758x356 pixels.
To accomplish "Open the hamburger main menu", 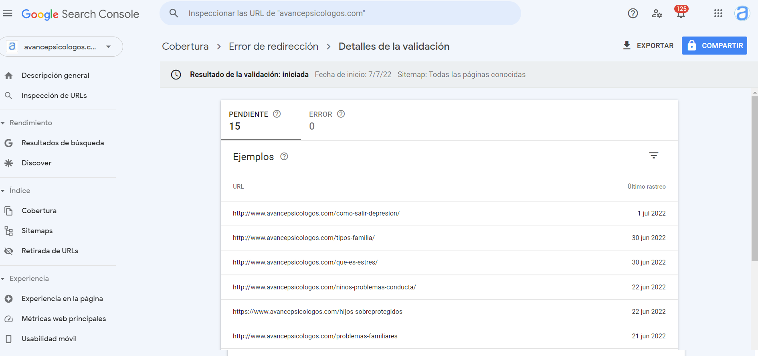I will point(8,14).
